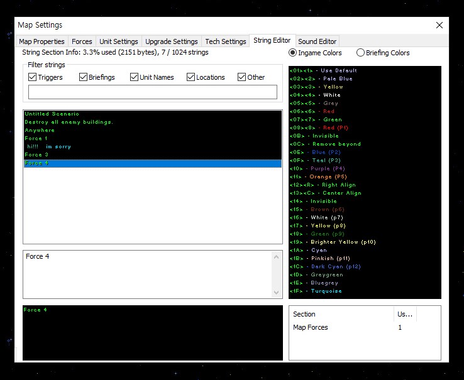The height and width of the screenshot is (380, 464).
Task: Switch to the Forces tab
Action: [x=82, y=41]
